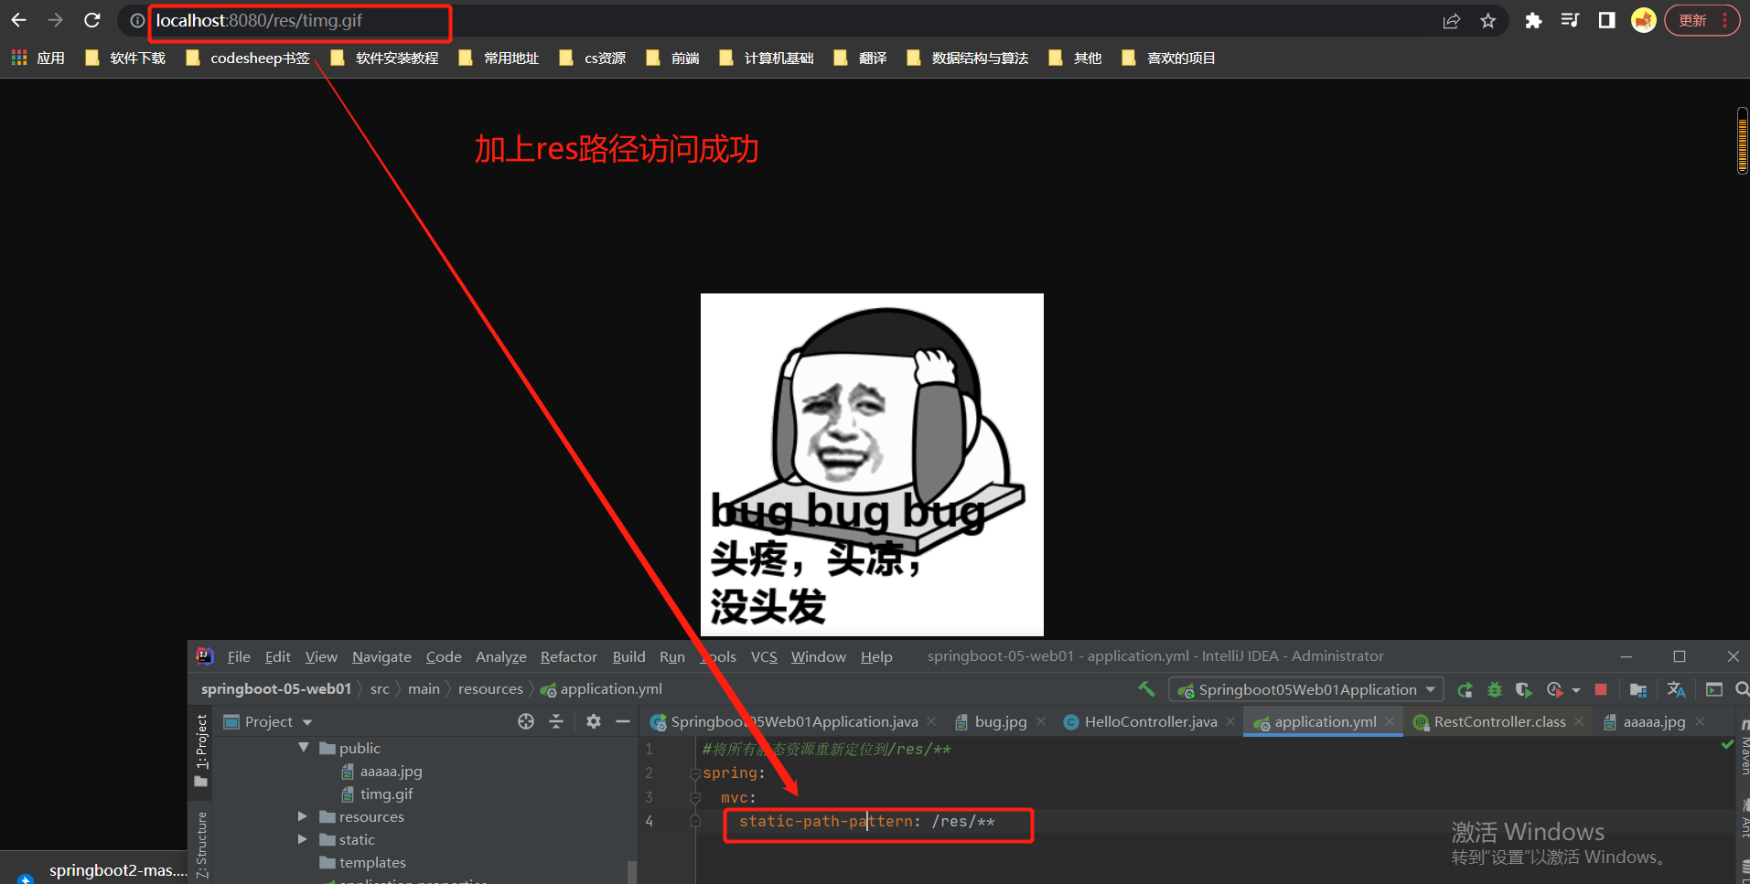Click the browser page vertical scrollbar

pos(1743,140)
